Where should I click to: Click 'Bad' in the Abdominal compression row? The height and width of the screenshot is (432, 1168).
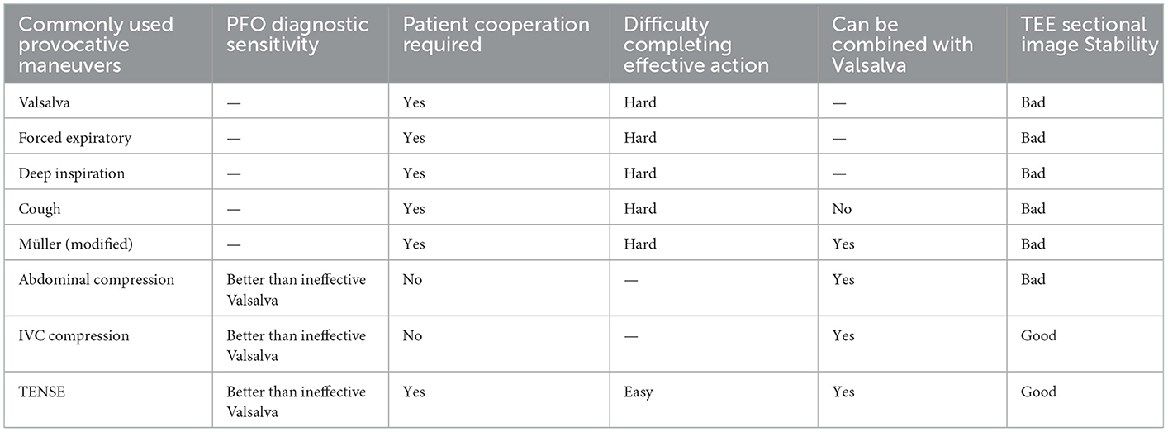pyautogui.click(x=1033, y=279)
